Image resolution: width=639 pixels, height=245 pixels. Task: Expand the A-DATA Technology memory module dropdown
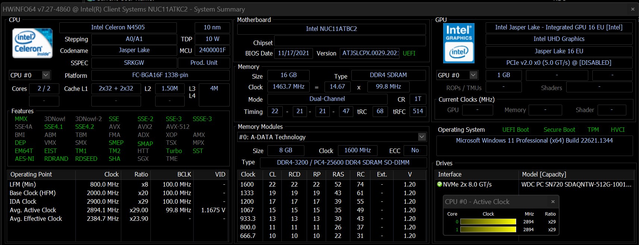[x=422, y=137]
